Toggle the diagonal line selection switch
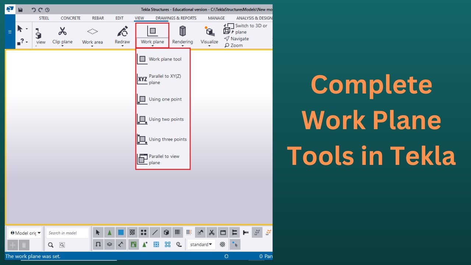Viewport: 471px width, 265px height. [x=155, y=232]
